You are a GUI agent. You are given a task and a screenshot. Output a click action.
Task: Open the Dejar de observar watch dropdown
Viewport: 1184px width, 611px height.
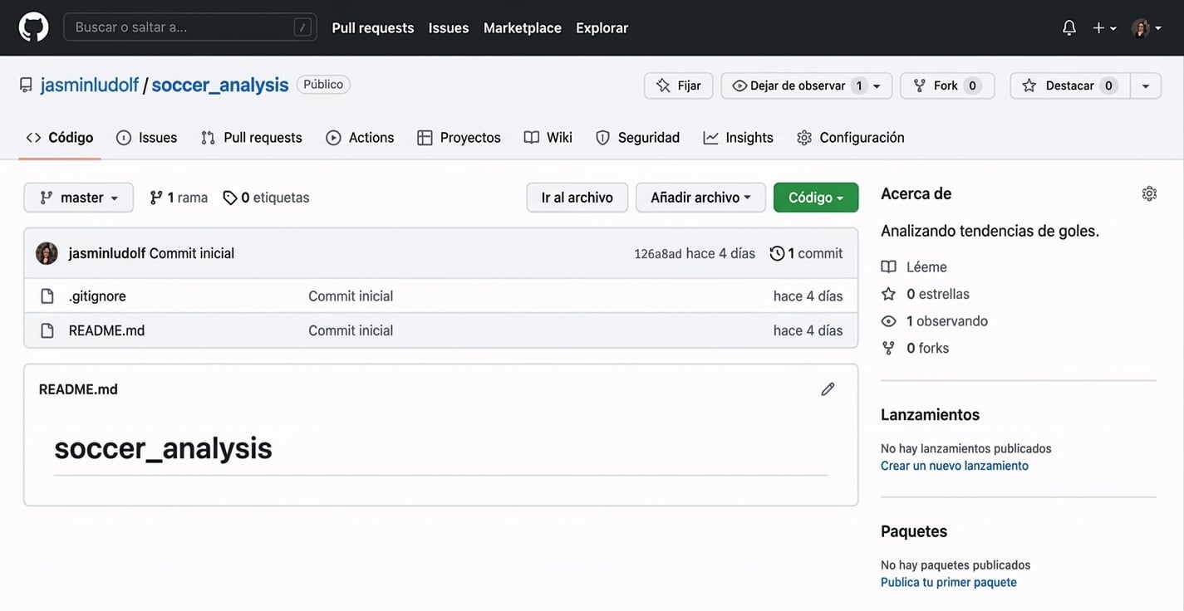pos(807,86)
